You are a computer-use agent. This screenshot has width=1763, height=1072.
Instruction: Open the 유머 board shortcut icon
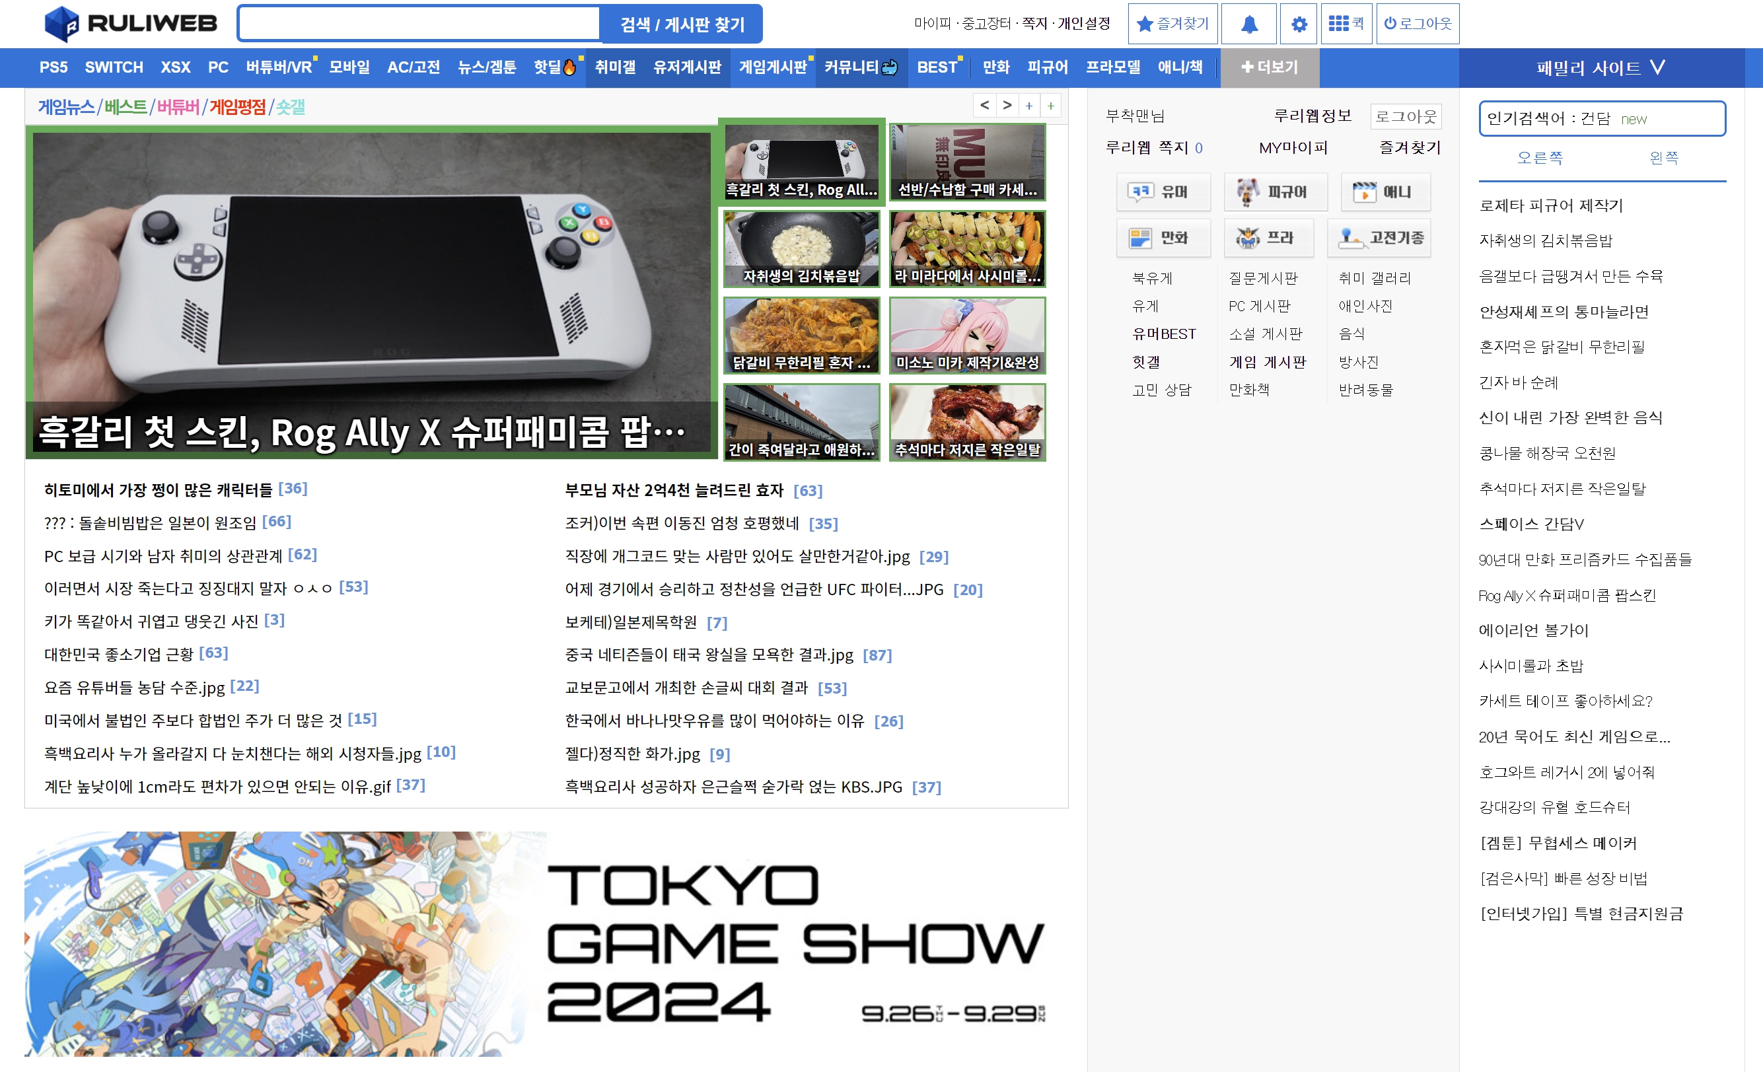(x=1163, y=192)
